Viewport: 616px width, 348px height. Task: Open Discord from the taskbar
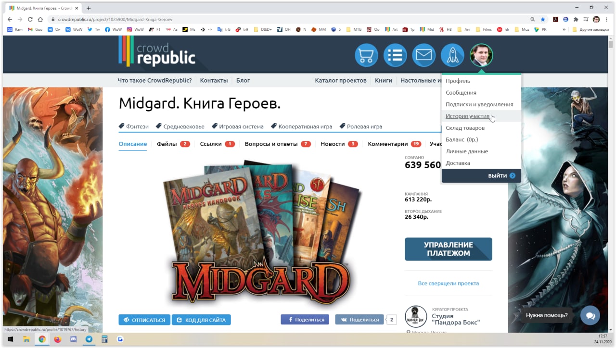click(x=73, y=339)
